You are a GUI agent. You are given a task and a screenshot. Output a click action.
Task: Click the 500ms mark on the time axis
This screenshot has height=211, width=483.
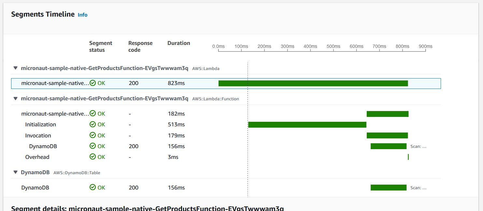(x=333, y=46)
